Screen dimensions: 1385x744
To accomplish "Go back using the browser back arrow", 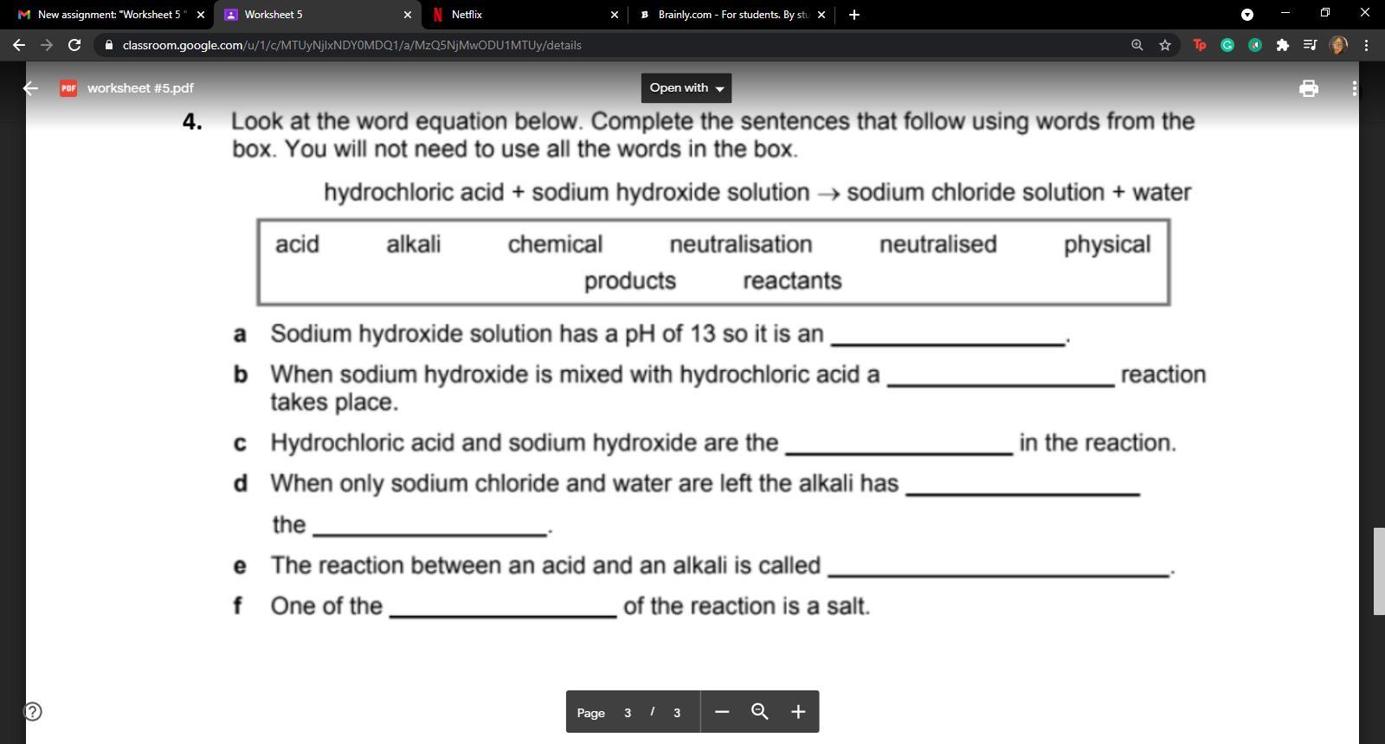I will [x=19, y=45].
